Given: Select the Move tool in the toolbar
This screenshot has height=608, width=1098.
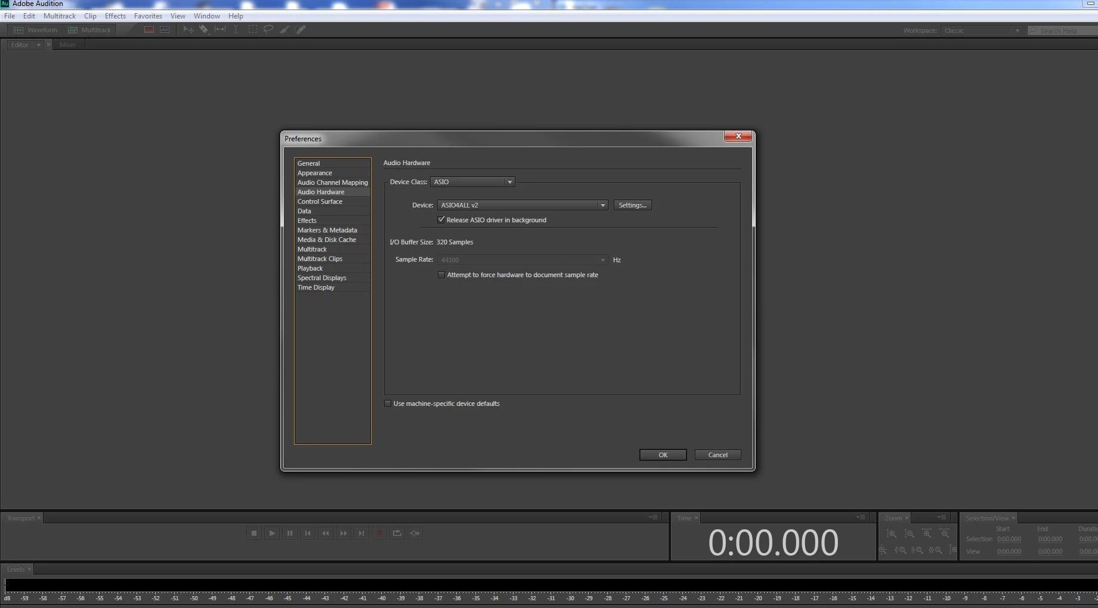Looking at the screenshot, I should 188,29.
